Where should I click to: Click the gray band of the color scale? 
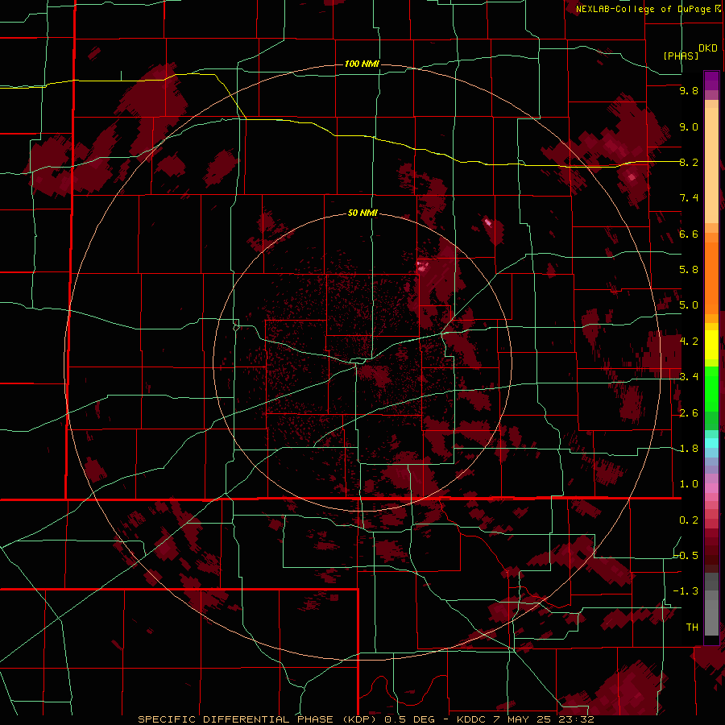tap(711, 603)
